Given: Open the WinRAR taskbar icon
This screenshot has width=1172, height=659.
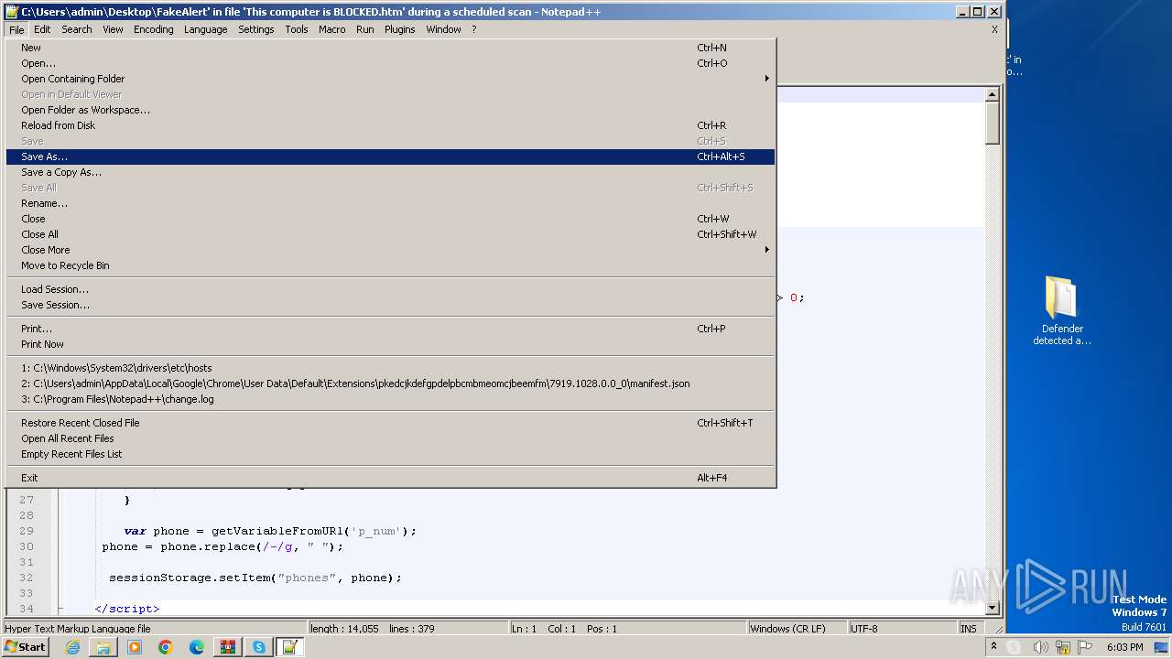Looking at the screenshot, I should pyautogui.click(x=228, y=647).
